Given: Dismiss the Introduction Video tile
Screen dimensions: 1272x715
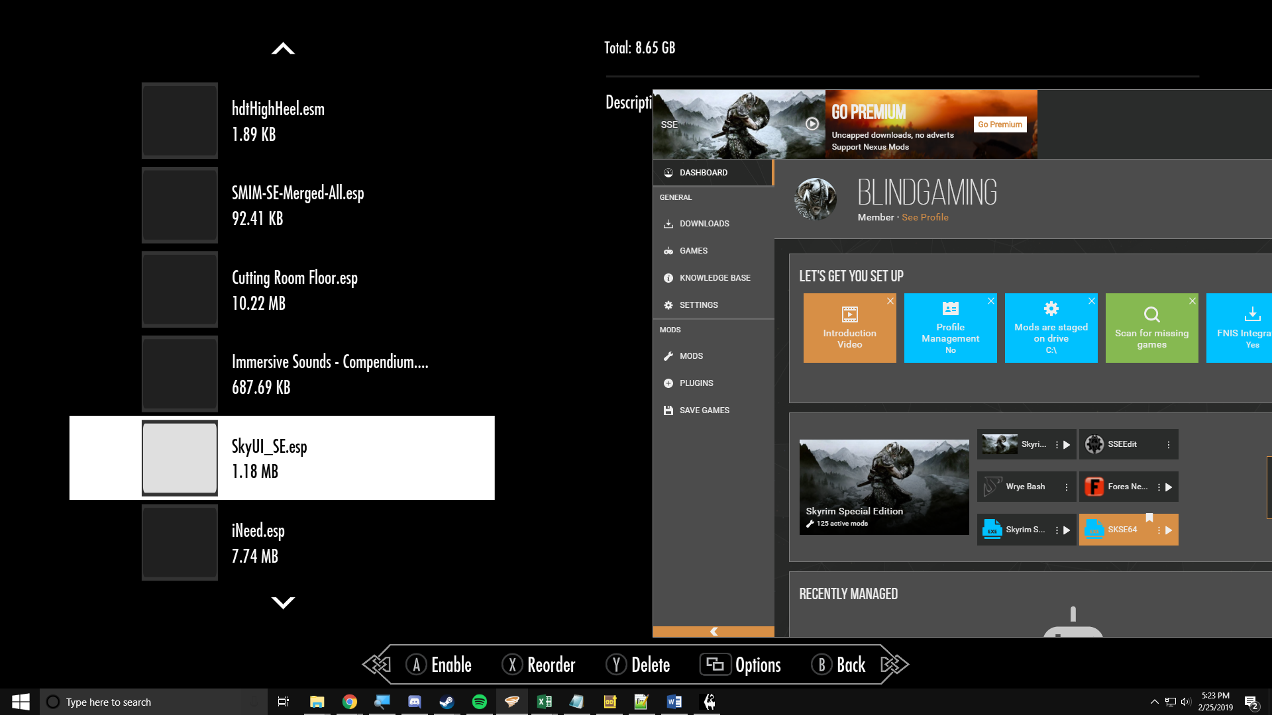Looking at the screenshot, I should point(890,301).
